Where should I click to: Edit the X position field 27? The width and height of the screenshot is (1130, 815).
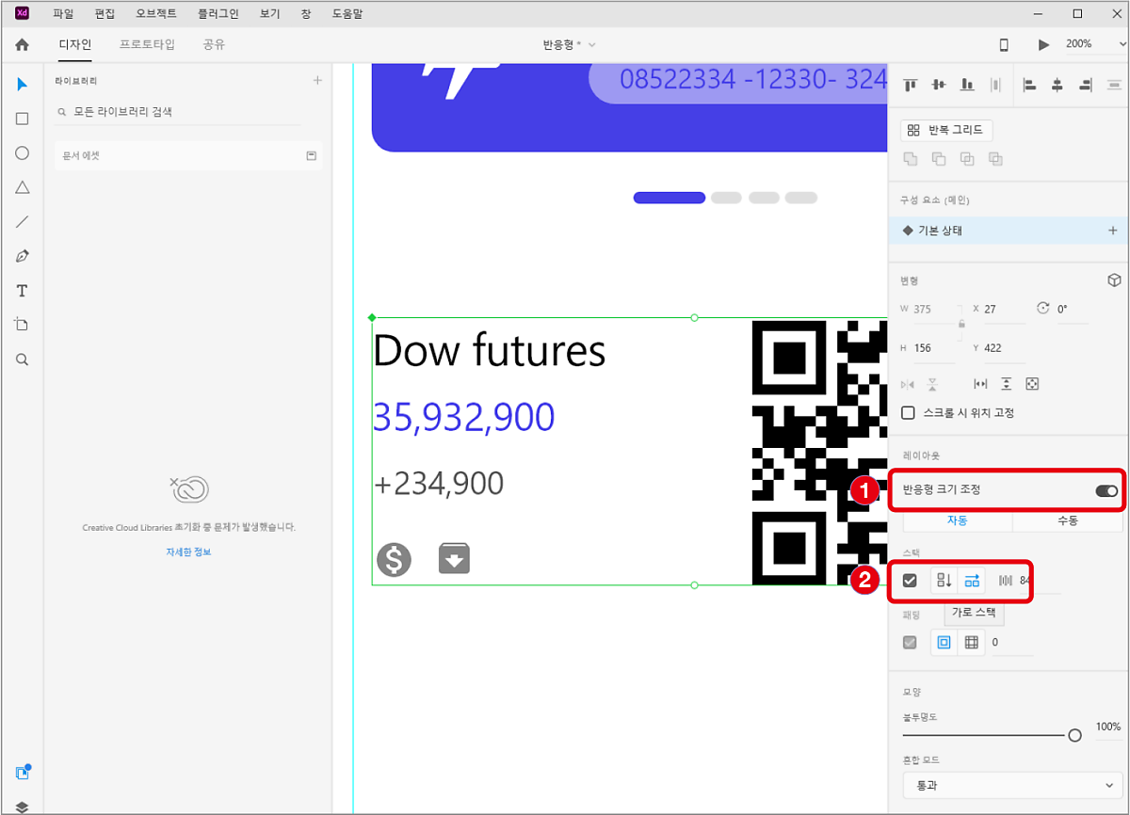pyautogui.click(x=1004, y=309)
